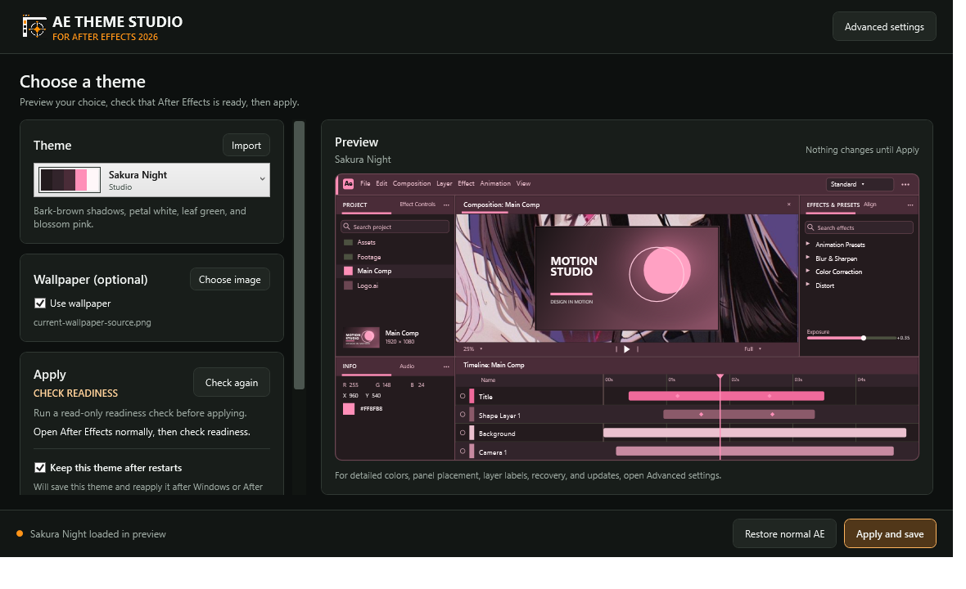Viewport: 966px width, 589px height.
Task: Click the second keyframe on Title layer
Action: [x=770, y=396]
